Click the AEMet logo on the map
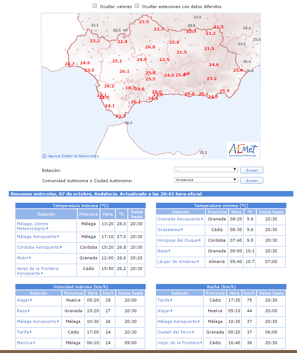Image resolution: width=297 pixels, height=353 pixels. click(243, 150)
